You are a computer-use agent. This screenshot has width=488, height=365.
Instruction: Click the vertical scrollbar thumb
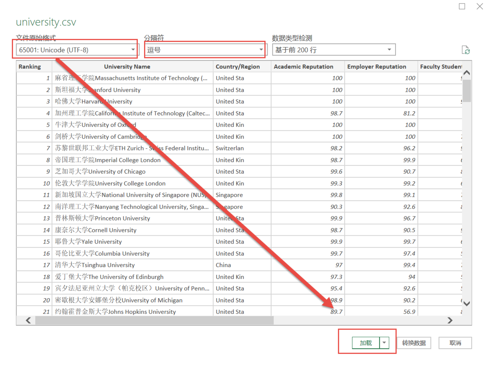click(467, 90)
